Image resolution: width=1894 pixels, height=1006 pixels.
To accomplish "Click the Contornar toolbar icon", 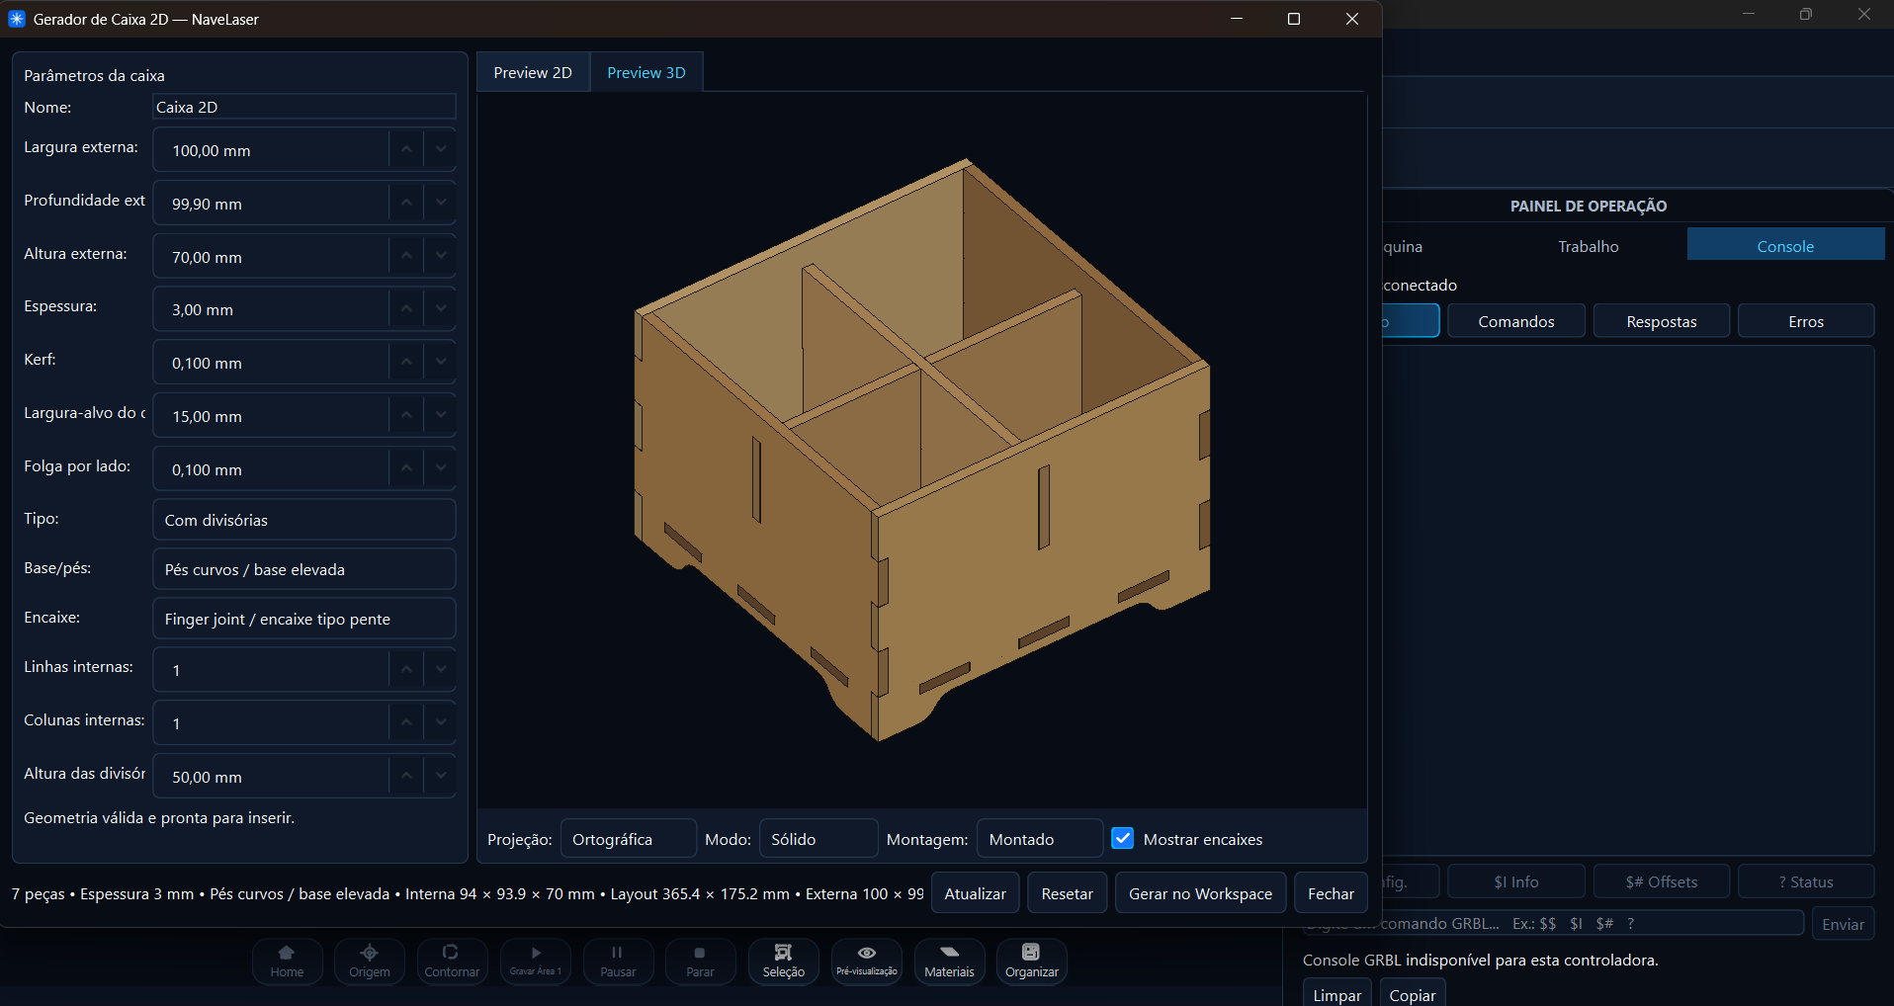I will (x=452, y=961).
